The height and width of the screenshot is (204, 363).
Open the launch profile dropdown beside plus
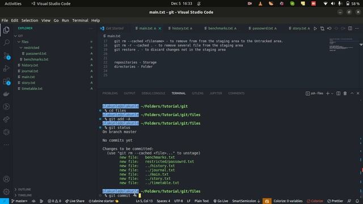point(332,93)
